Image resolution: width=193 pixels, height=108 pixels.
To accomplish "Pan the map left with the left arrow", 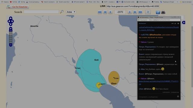I will point(9,21).
